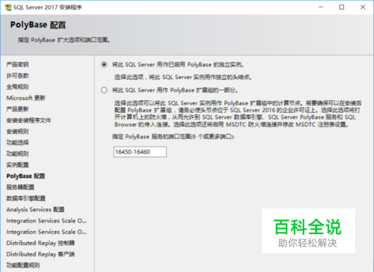Click the scale-out group description paragraph
This screenshot has height=272, width=374.
[x=238, y=114]
